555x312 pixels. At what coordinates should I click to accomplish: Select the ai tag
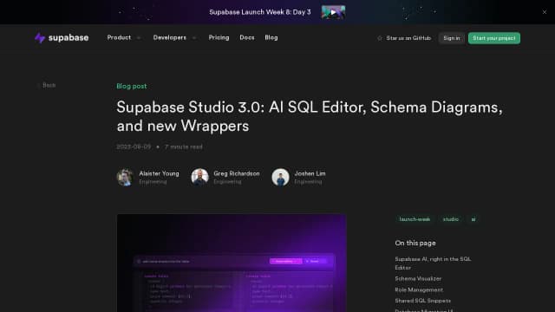click(x=473, y=219)
